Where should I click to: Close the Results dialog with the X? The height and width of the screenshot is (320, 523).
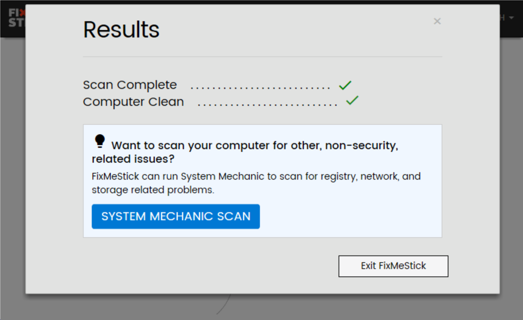pos(437,21)
